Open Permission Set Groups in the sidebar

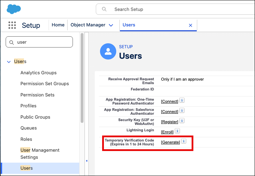tap(45, 84)
